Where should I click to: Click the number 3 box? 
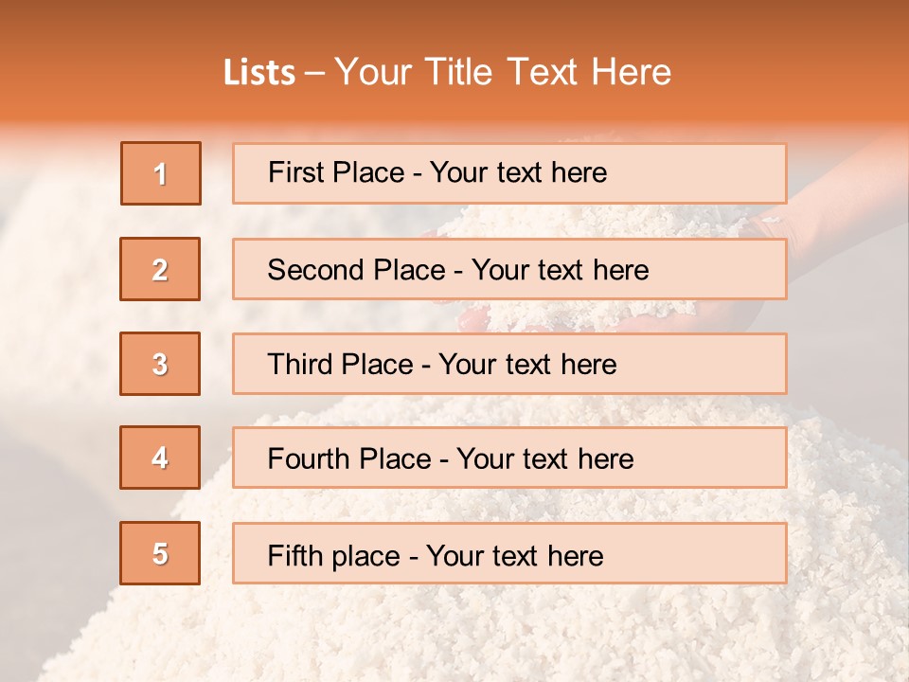click(x=160, y=364)
